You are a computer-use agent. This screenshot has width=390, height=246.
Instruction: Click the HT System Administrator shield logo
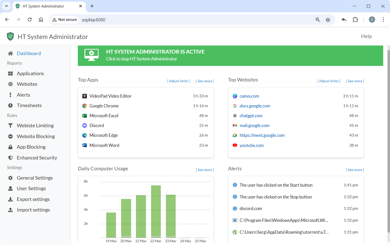(10, 36)
